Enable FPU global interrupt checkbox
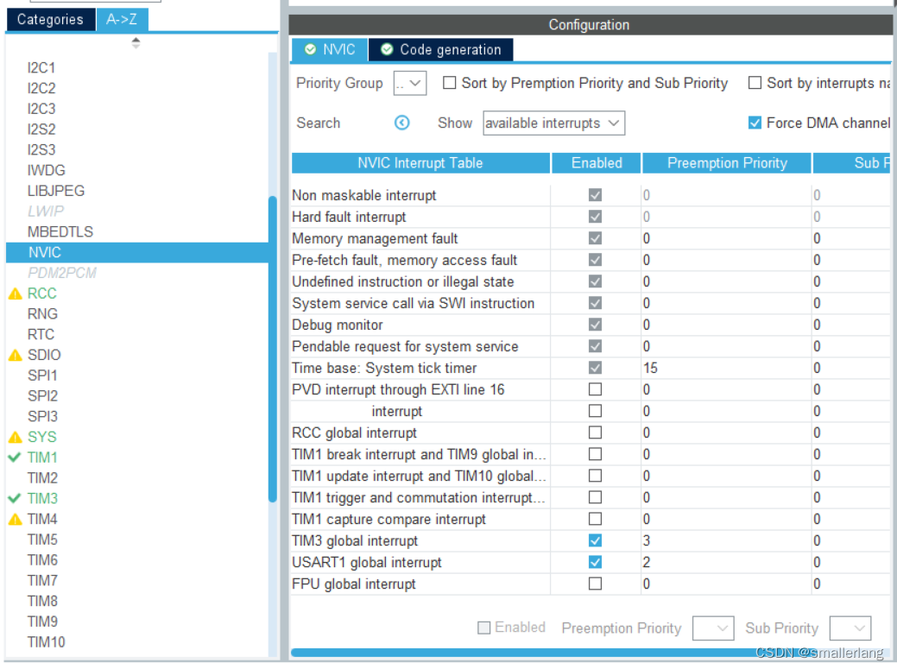Viewport: 897px width, 669px height. [596, 584]
